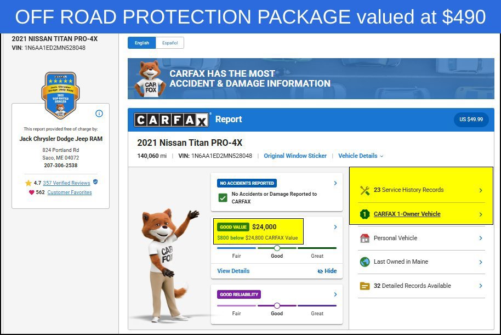Open the CARFAX 1-Owner Vehicle link
501x335 pixels.
[x=407, y=214]
